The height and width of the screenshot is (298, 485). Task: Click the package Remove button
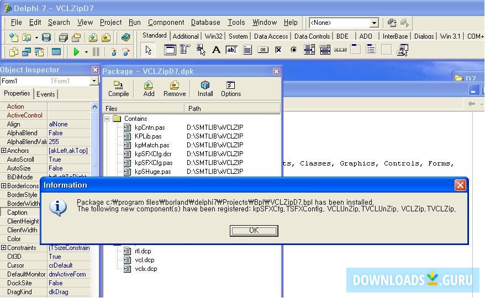(175, 89)
